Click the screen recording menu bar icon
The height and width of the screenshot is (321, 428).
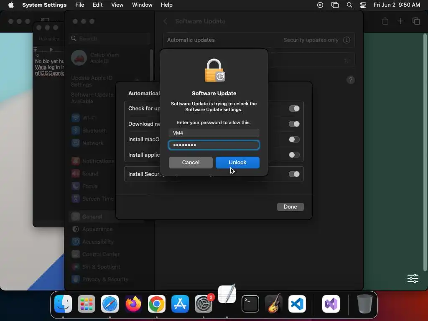coord(320,5)
